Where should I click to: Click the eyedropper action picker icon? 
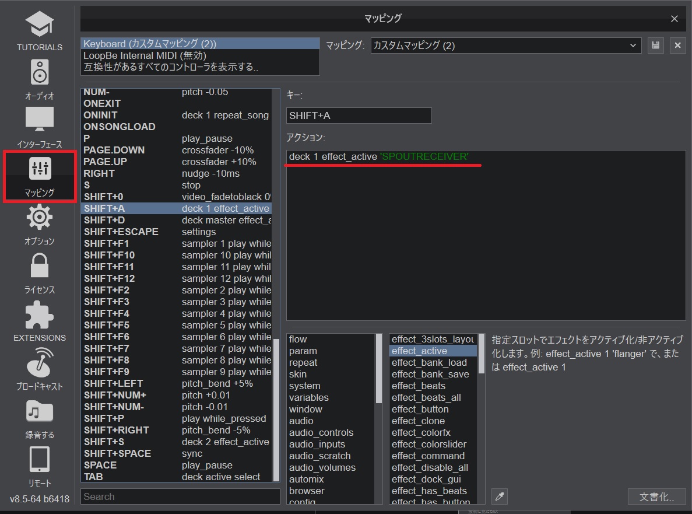pos(499,496)
